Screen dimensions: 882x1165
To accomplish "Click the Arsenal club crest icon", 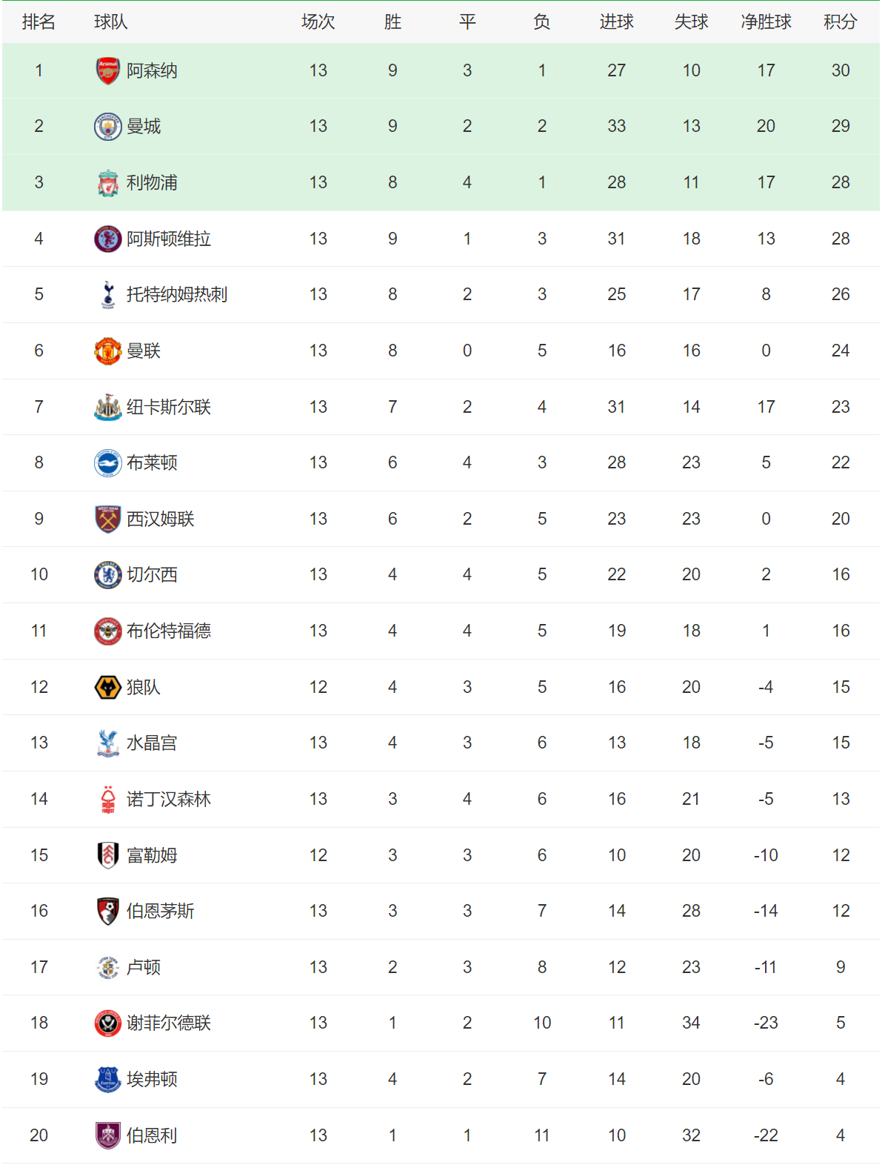I will [108, 71].
